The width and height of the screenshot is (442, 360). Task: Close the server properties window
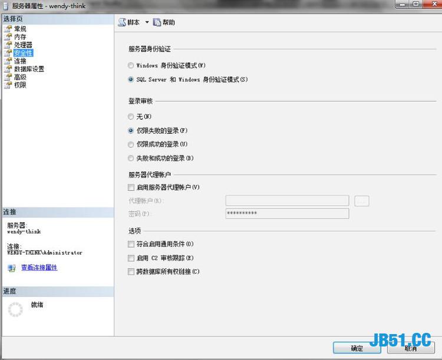434,4
